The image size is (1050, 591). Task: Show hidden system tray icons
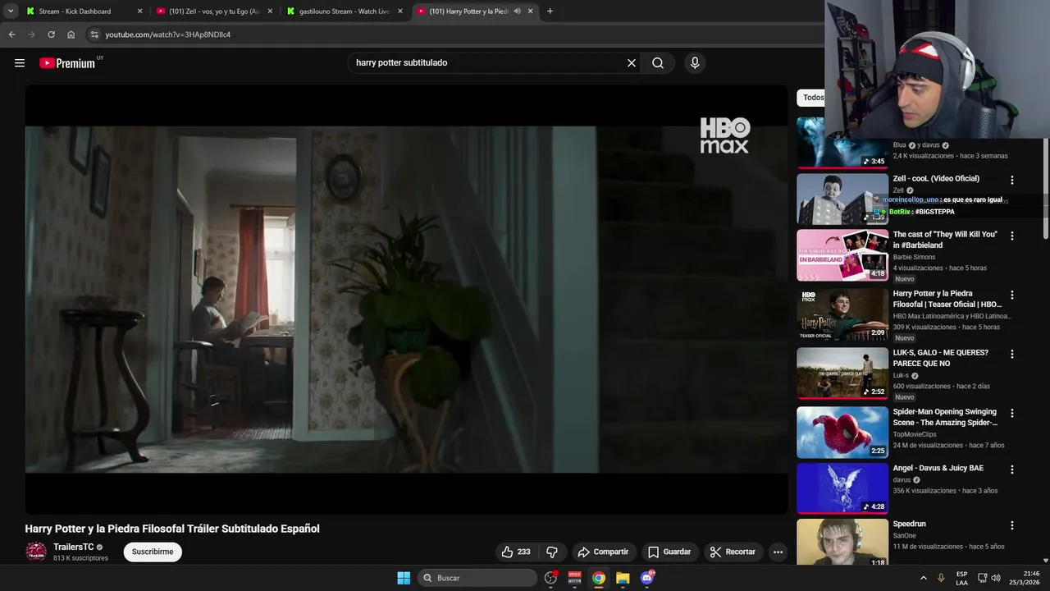(923, 578)
